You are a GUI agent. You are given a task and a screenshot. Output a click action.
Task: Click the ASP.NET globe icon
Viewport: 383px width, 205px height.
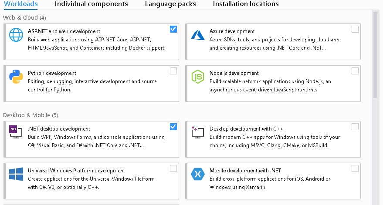tap(16, 35)
